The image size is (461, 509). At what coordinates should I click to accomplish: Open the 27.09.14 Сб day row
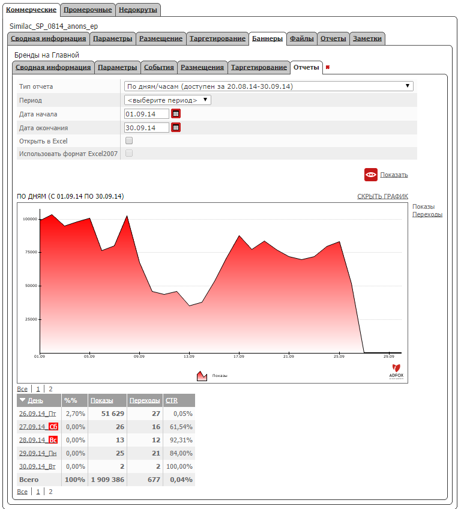click(x=38, y=427)
